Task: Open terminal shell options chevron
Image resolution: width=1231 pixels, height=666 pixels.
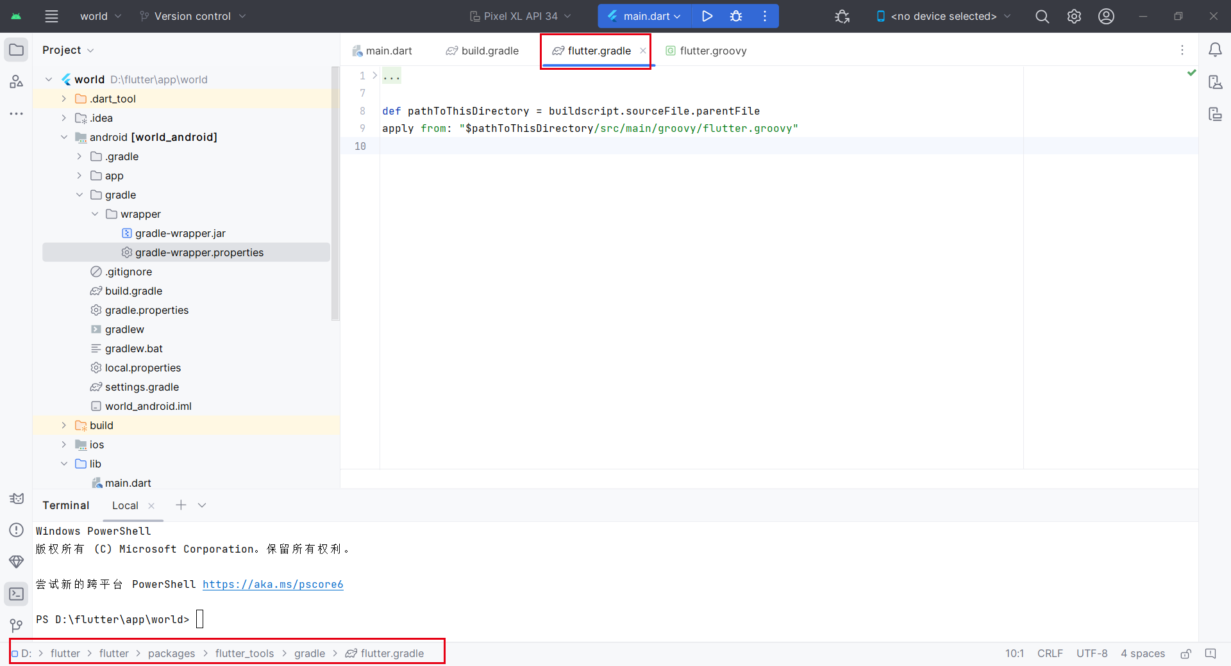Action: tap(202, 505)
